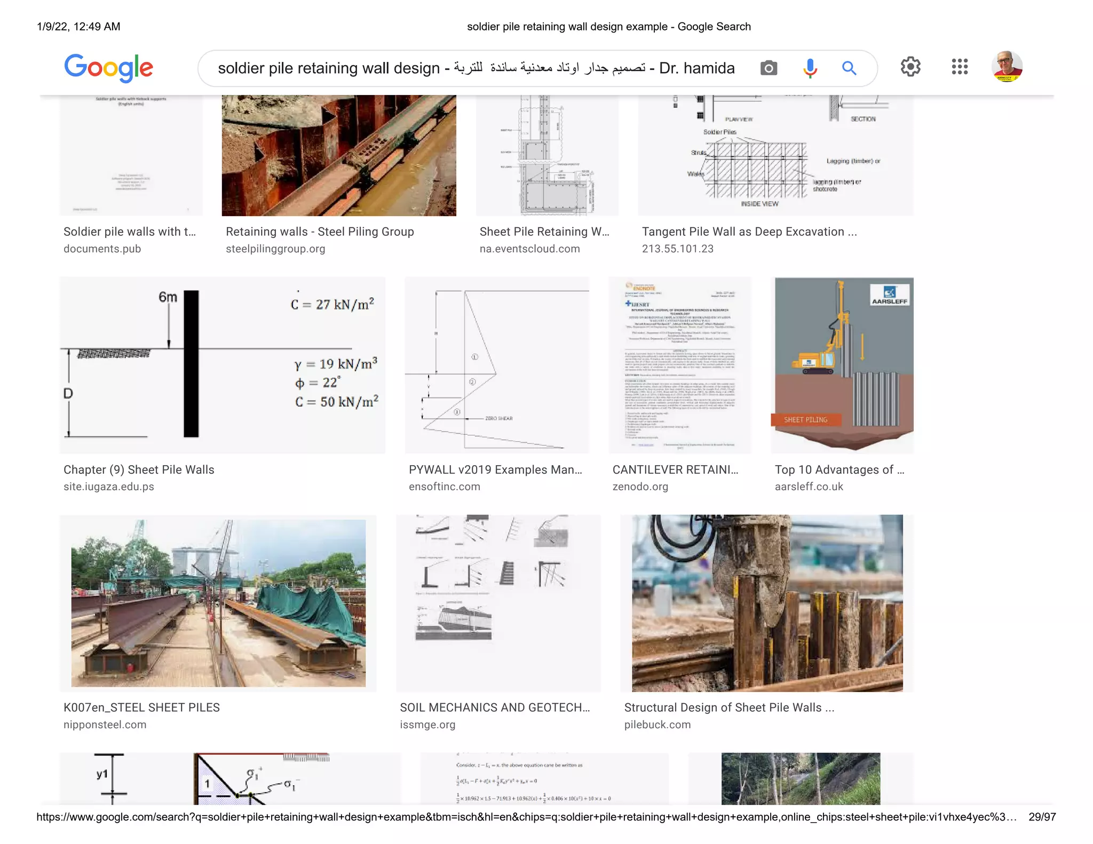Open SOIL MECHANICS AND GEOTECH result title

pos(495,707)
